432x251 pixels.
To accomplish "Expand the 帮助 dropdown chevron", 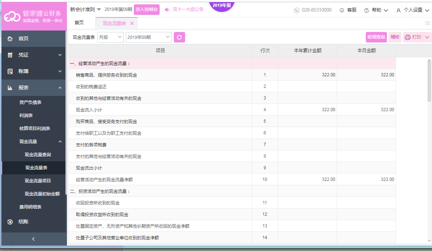I will 386,11.
